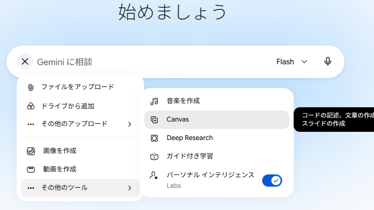
Task: Select ガイド付き学習 in the submenu
Action: 217,156
